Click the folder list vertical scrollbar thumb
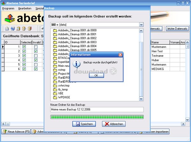The height and width of the screenshot is (142, 191). [141, 69]
